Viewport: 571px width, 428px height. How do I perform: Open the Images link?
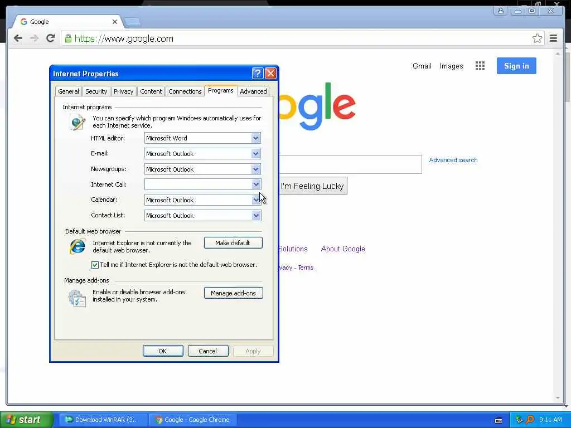click(x=451, y=66)
